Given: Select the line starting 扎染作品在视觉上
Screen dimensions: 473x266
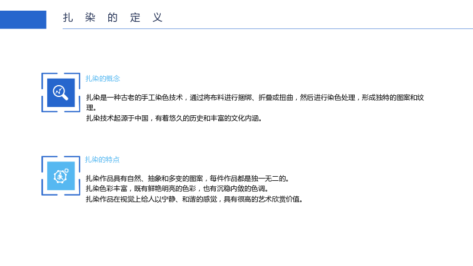Looking at the screenshot, I should click(x=195, y=199).
